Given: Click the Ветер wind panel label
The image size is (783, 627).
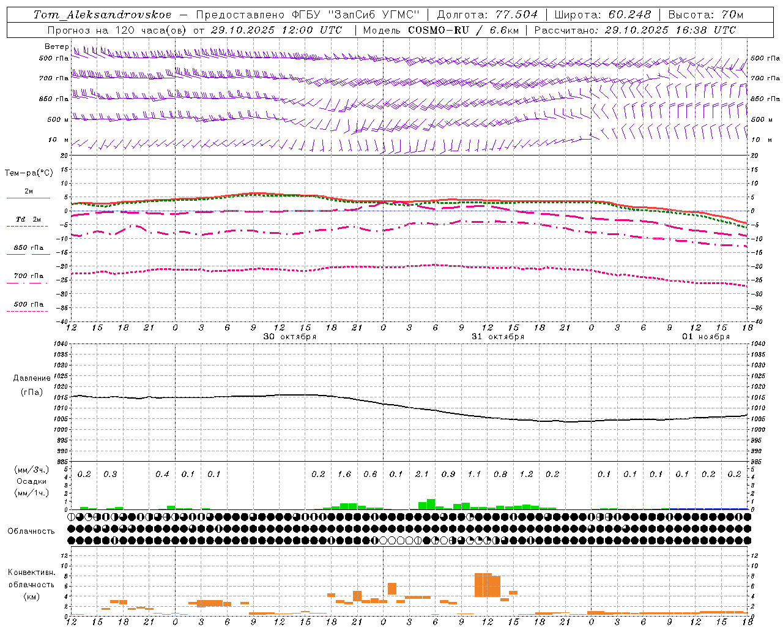Looking at the screenshot, I should tap(57, 47).
